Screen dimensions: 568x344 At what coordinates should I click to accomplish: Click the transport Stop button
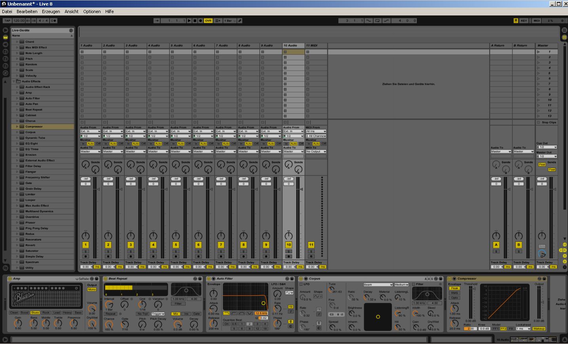click(x=195, y=21)
